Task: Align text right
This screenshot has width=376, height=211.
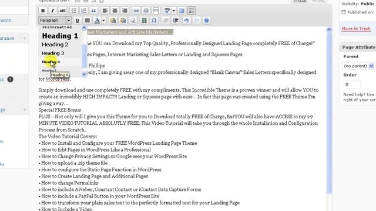Action: [x=125, y=11]
